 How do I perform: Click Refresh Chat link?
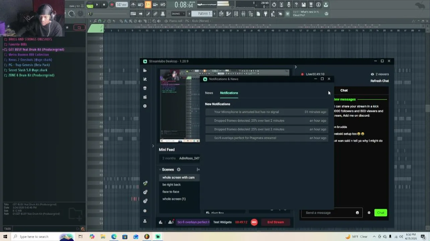pyautogui.click(x=379, y=81)
